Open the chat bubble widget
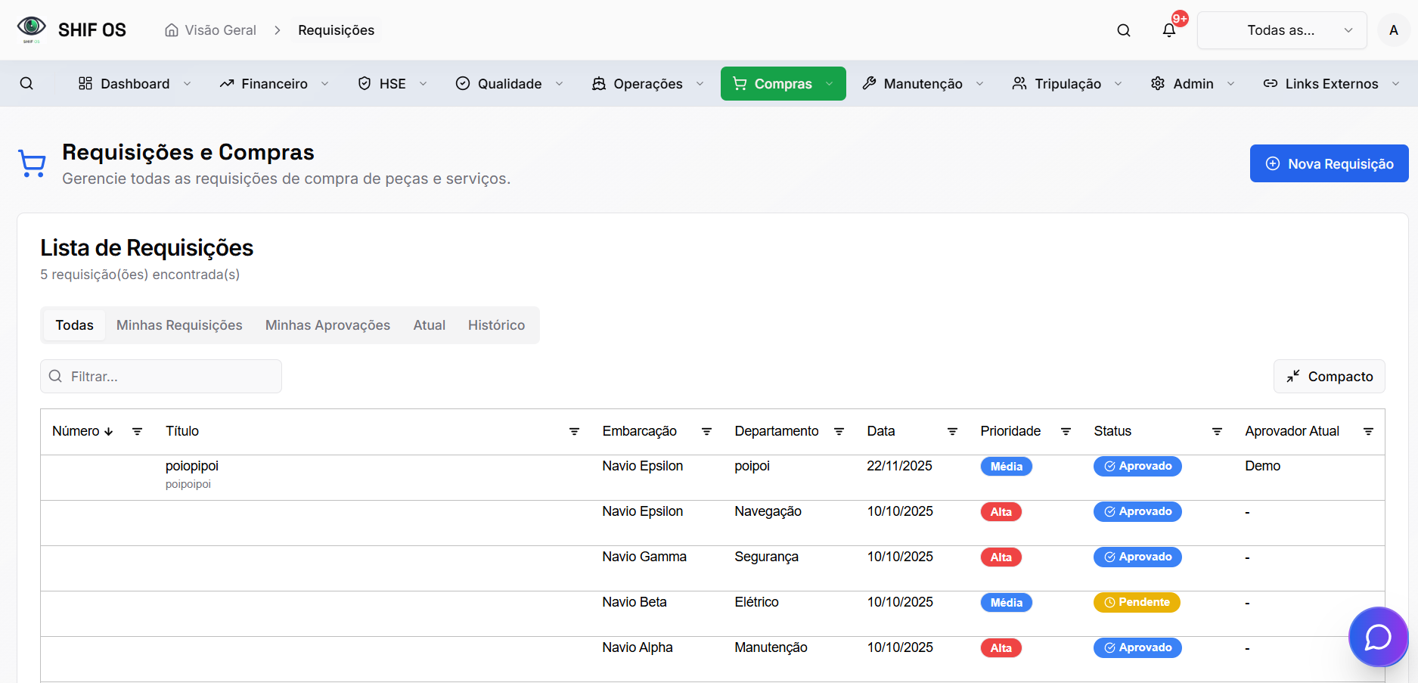The image size is (1418, 683). [1377, 637]
